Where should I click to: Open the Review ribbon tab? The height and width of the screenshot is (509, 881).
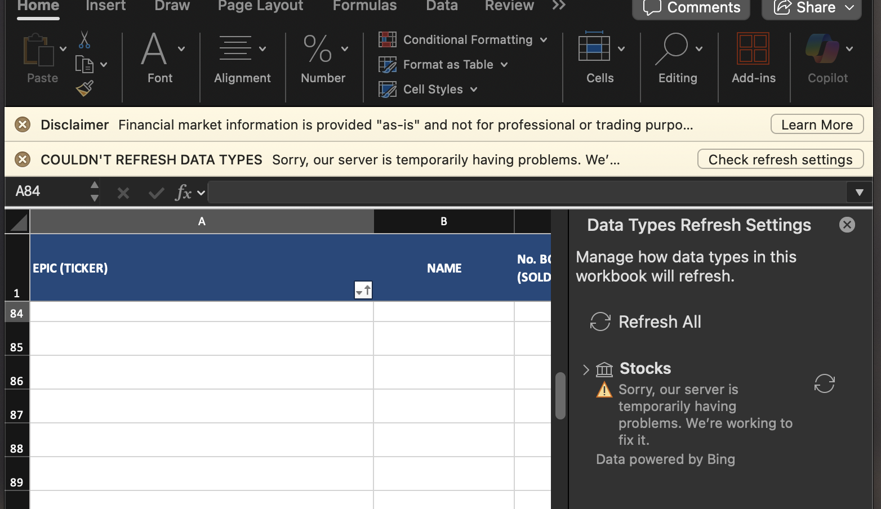(509, 6)
